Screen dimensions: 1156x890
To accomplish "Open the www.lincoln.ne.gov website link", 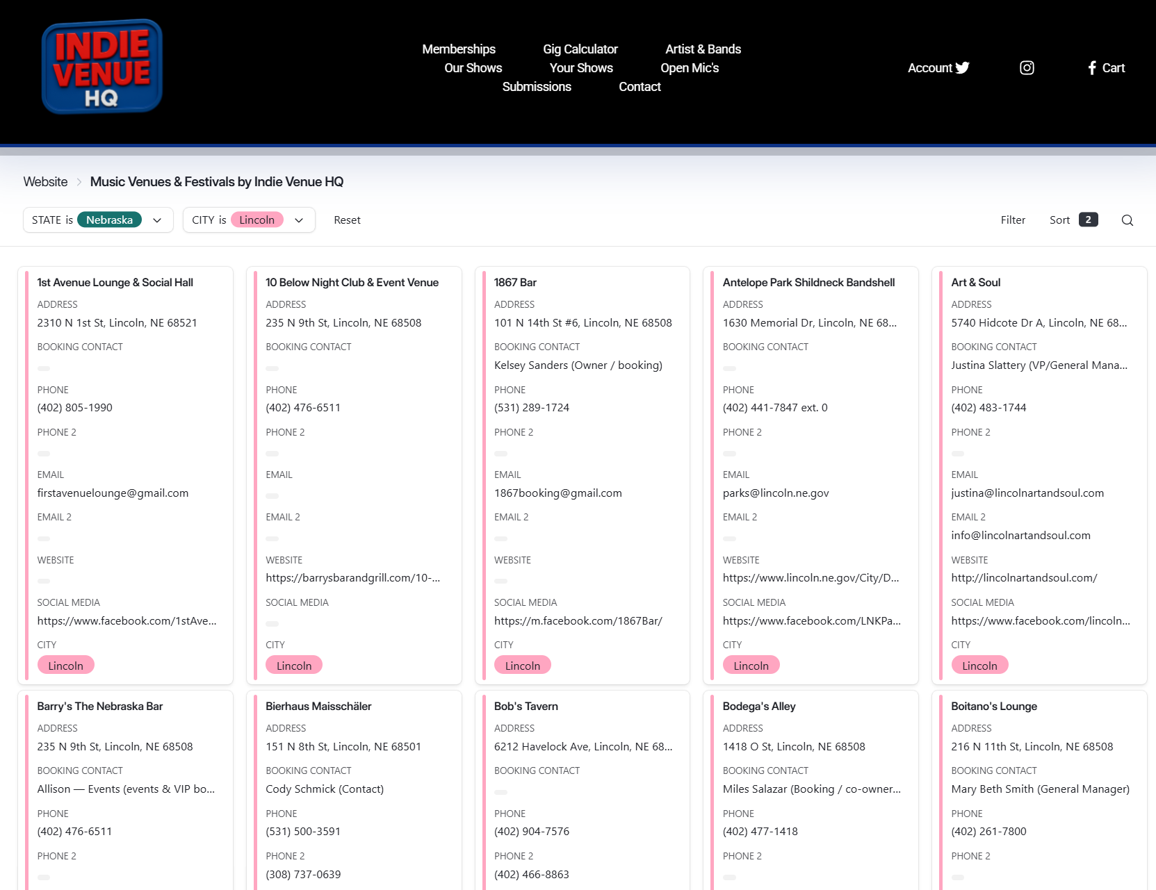I will coord(811,578).
